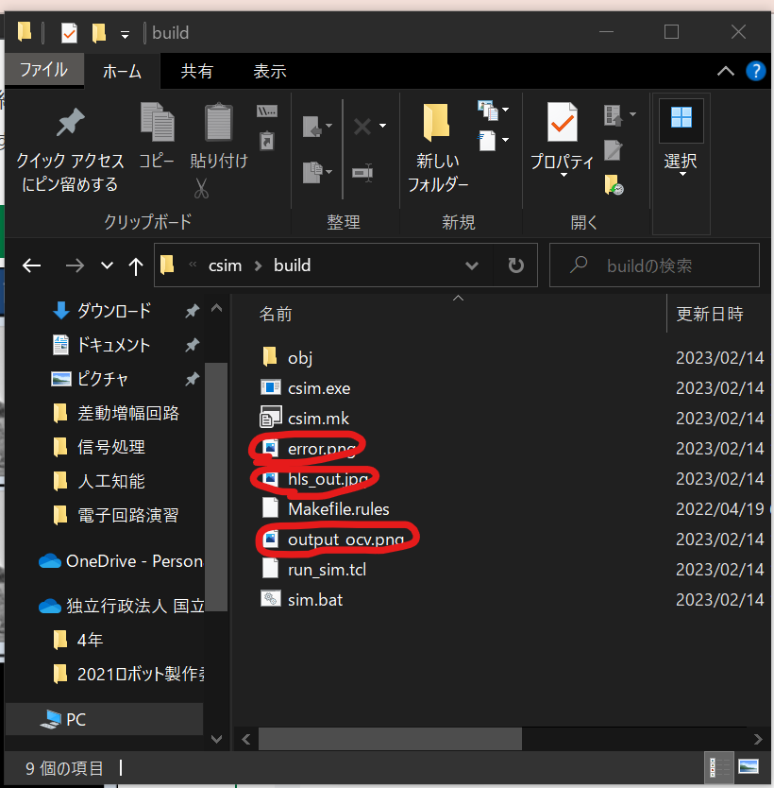Navigate to csim in the breadcrumb path

point(226,266)
